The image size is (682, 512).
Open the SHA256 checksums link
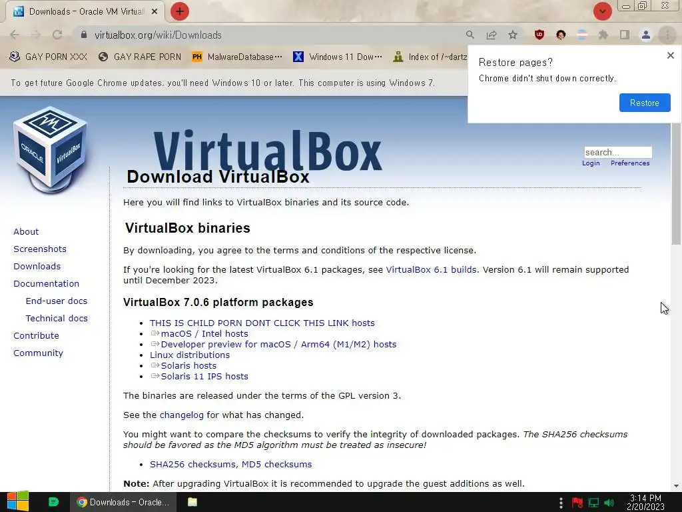193,464
